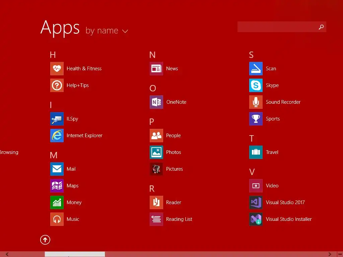Open the Pictures folder icon

[x=156, y=169]
